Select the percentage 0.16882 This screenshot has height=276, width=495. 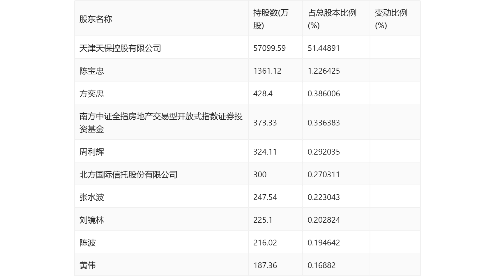pyautogui.click(x=322, y=266)
